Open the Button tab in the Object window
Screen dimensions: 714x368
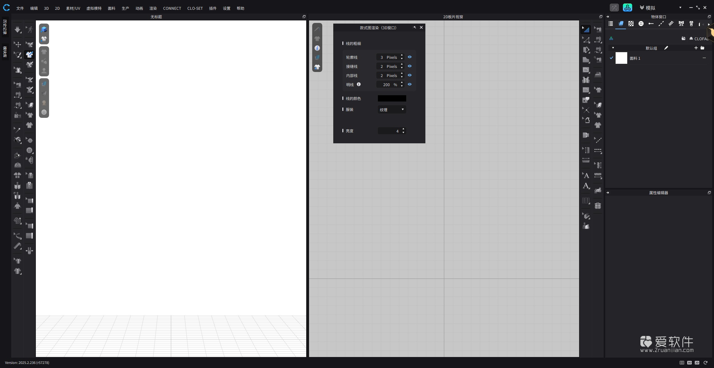641,24
